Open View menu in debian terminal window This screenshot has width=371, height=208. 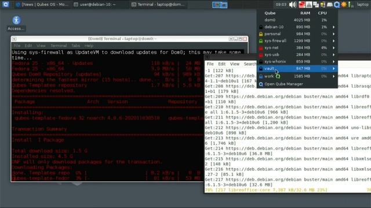234,64
